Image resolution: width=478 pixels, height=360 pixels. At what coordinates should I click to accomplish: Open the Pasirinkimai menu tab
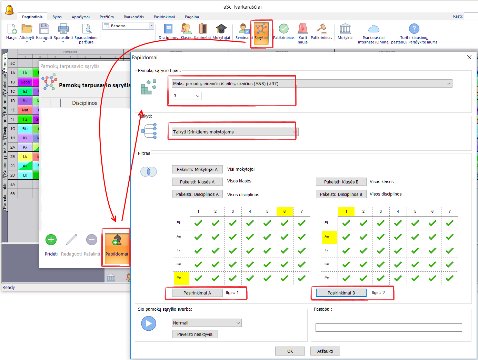click(x=164, y=17)
